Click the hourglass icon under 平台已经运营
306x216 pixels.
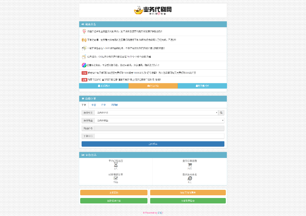(116, 165)
